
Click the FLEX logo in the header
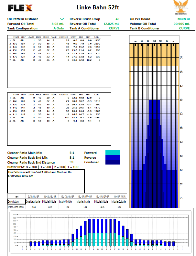pyautogui.click(x=20, y=8)
